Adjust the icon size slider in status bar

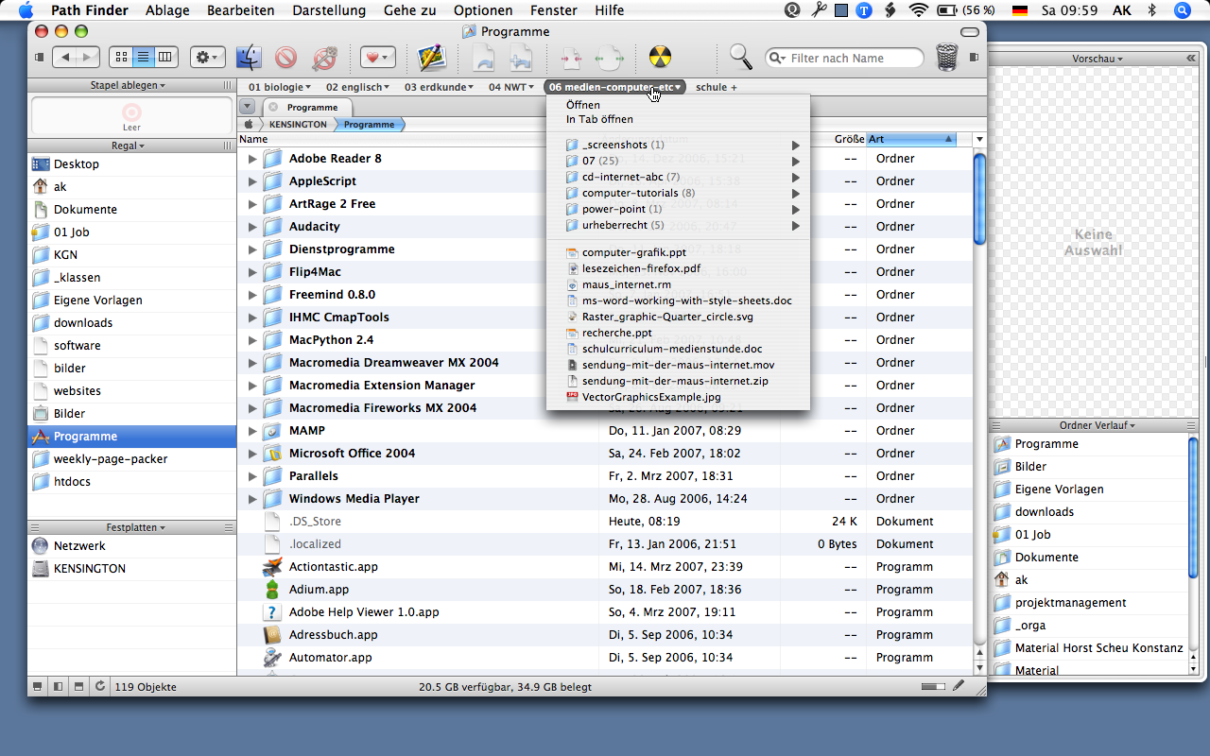click(x=932, y=686)
